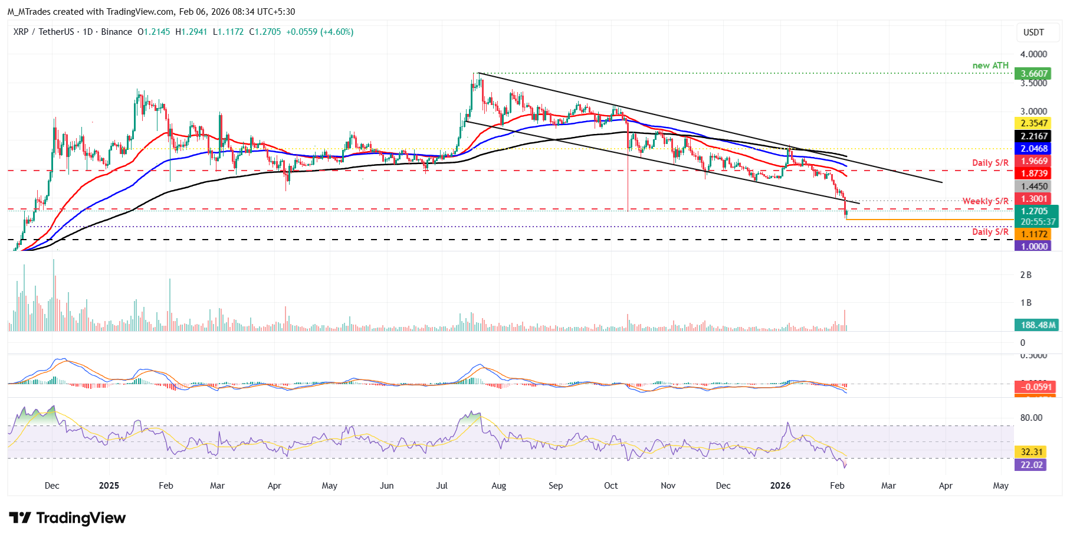Screen dimensions: 1070x540
Task: Open the USDT currency selector
Action: (x=1033, y=32)
